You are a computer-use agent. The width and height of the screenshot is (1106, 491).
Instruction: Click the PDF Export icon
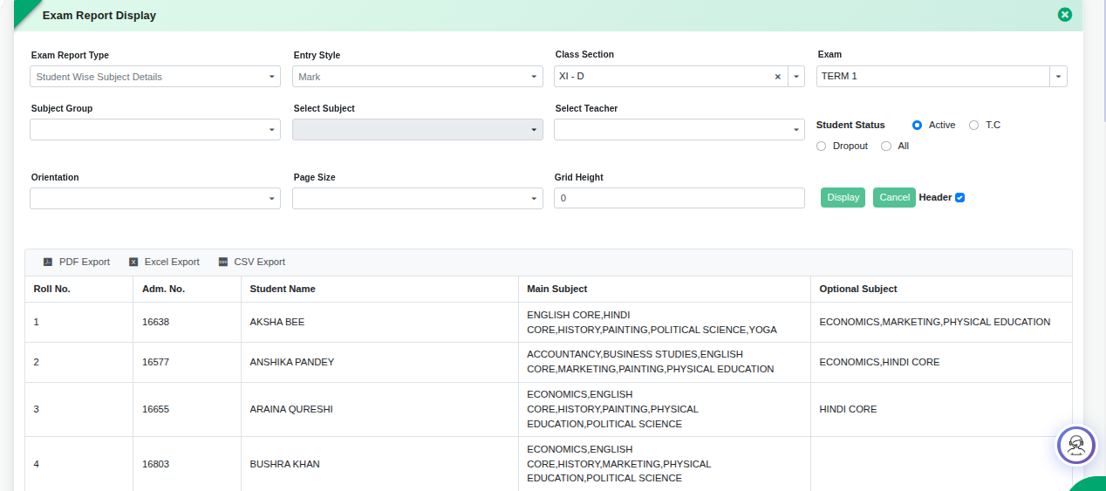point(48,263)
